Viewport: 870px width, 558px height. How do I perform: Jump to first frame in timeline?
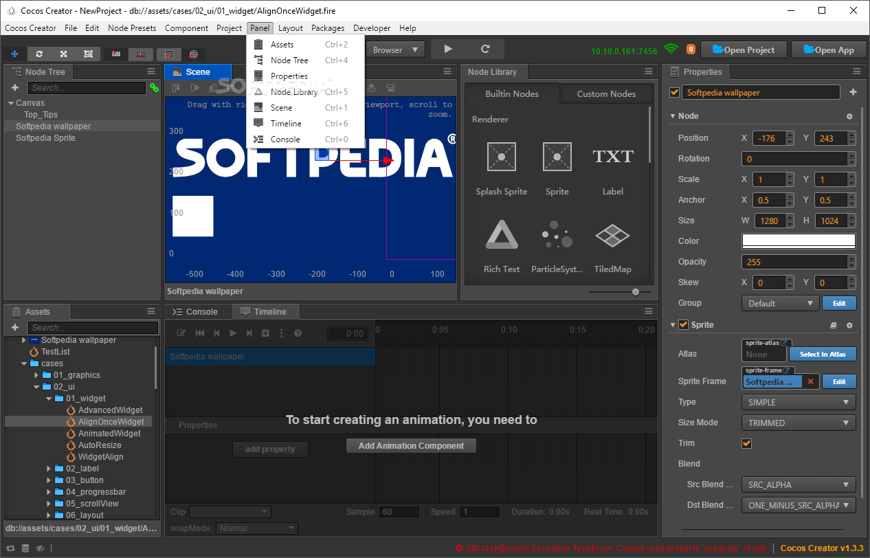[200, 333]
